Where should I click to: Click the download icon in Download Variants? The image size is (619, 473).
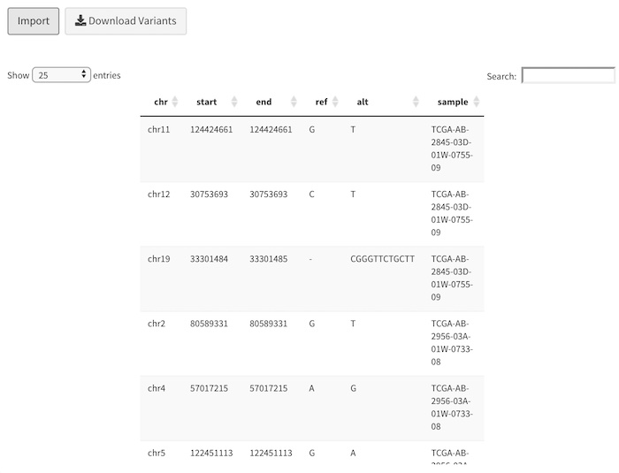[80, 20]
